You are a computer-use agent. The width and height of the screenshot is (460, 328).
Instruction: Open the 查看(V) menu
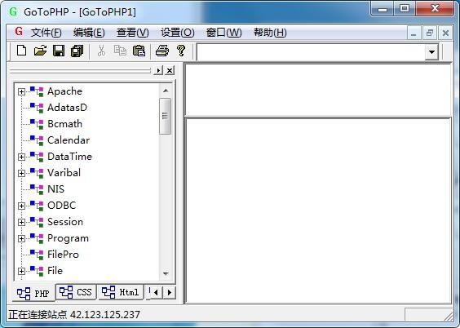133,33
